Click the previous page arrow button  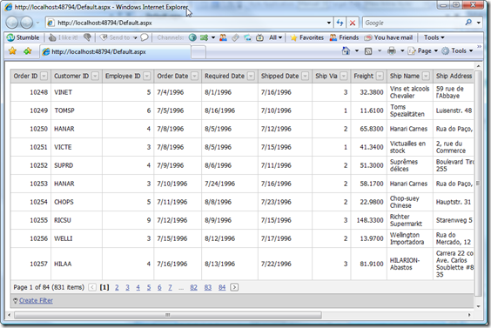(x=92, y=287)
